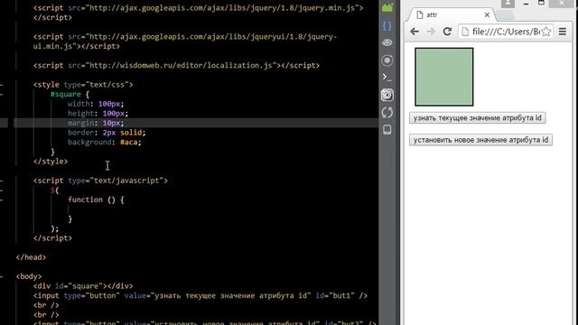Click the function () { line
This screenshot has width=578, height=325.
tap(96, 200)
